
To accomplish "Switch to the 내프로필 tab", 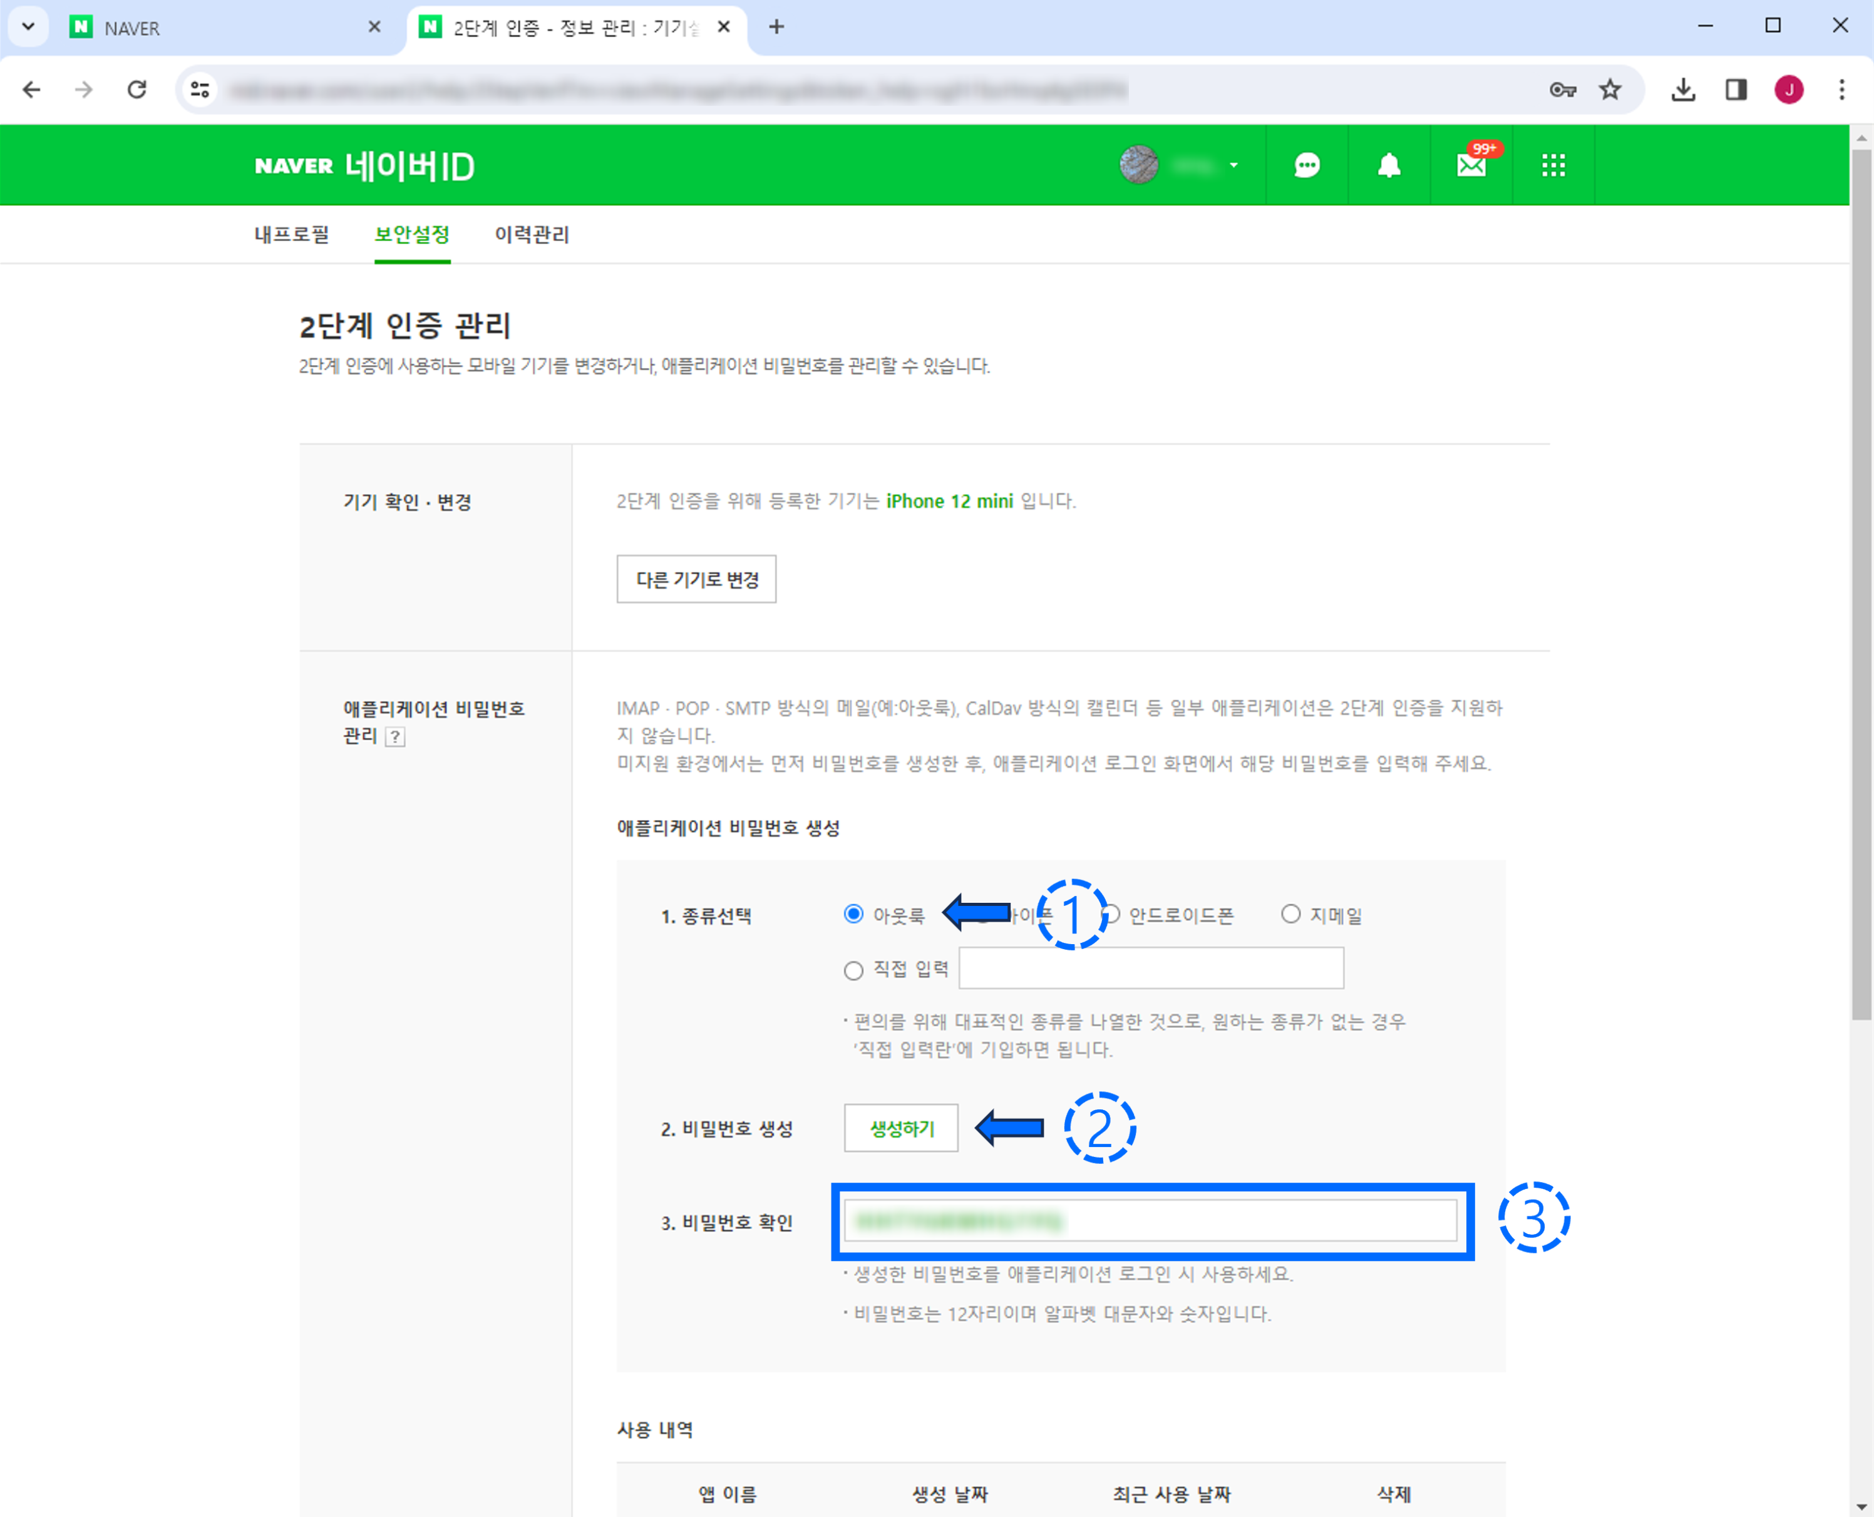I will pyautogui.click(x=292, y=234).
